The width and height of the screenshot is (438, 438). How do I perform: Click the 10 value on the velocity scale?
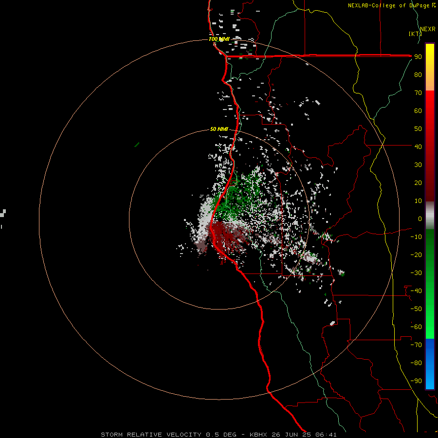[x=418, y=201]
